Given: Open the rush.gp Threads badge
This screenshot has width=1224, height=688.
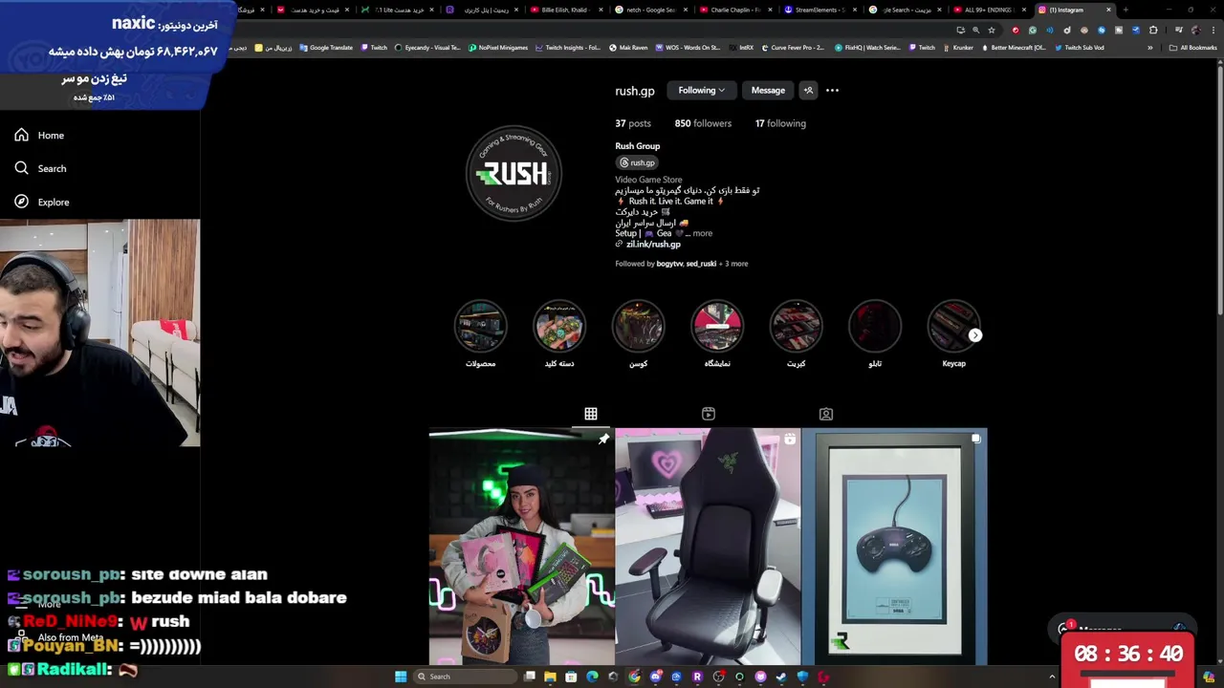Looking at the screenshot, I should coord(637,162).
